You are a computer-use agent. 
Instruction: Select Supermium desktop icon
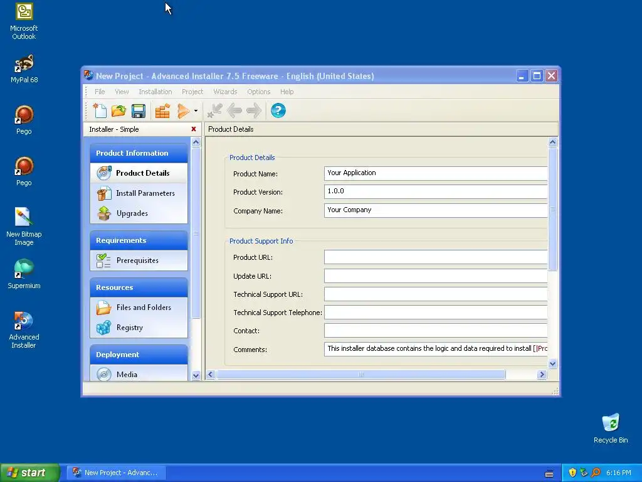pos(24,274)
